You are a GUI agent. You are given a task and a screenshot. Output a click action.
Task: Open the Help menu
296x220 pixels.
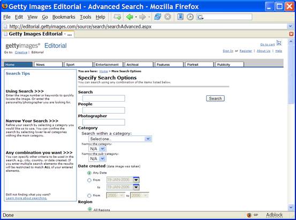point(101,17)
